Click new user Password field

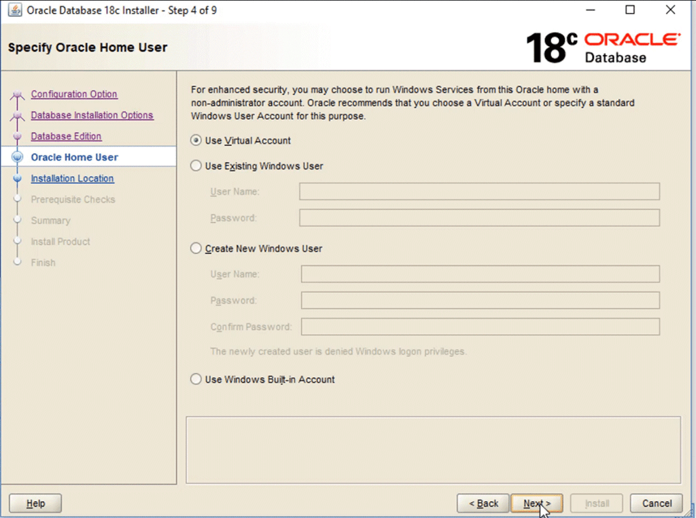pos(481,300)
